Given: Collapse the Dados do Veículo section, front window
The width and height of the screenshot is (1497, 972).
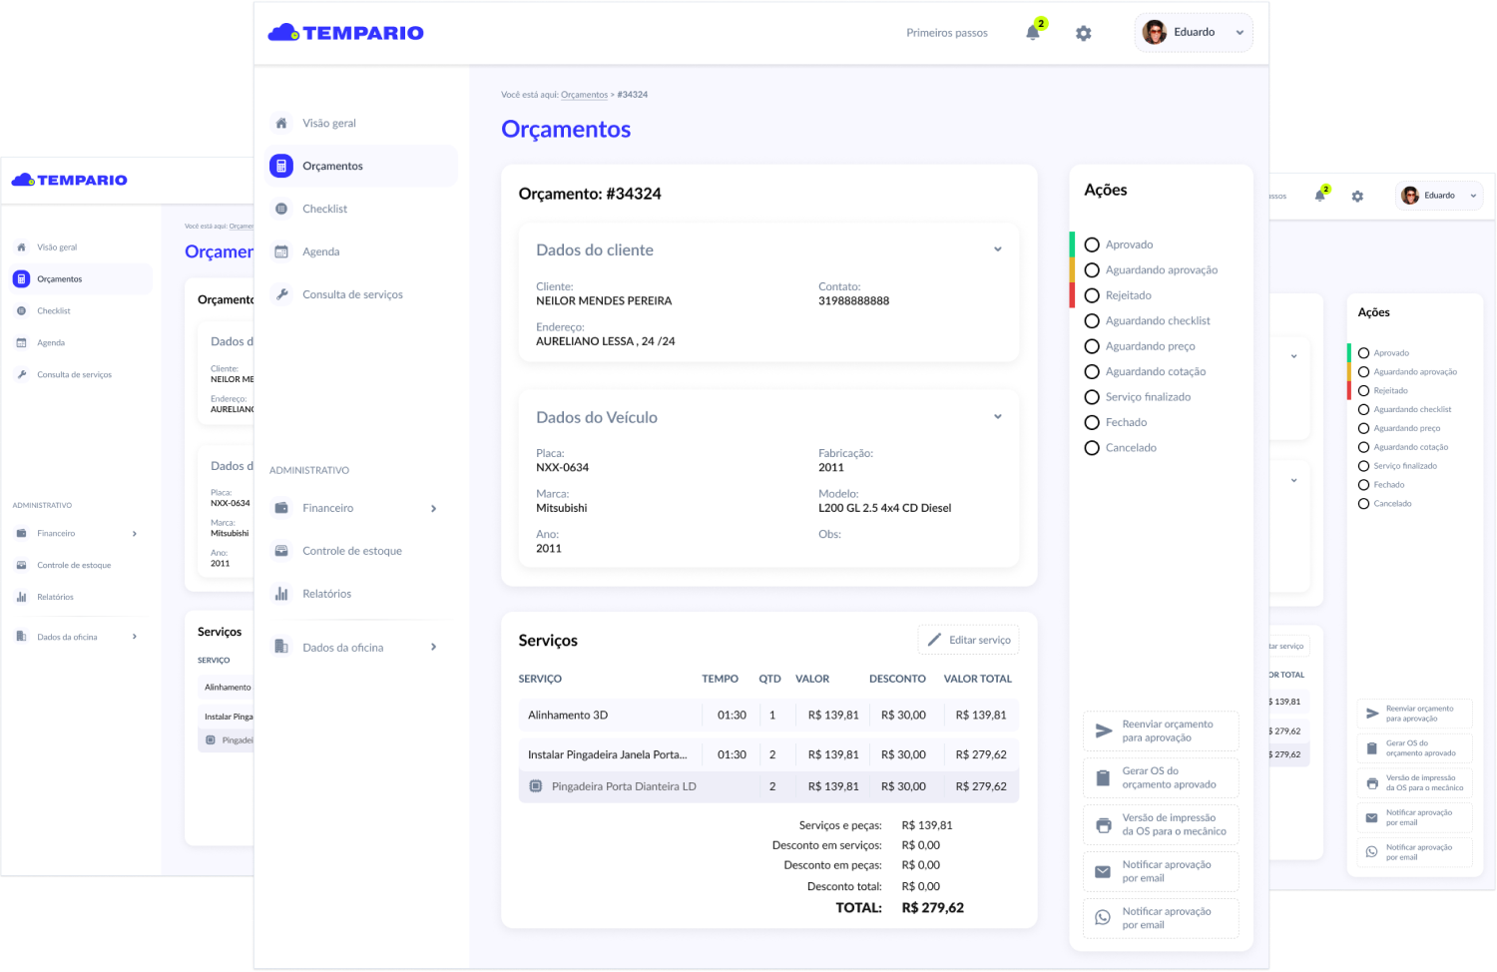Looking at the screenshot, I should [x=997, y=417].
